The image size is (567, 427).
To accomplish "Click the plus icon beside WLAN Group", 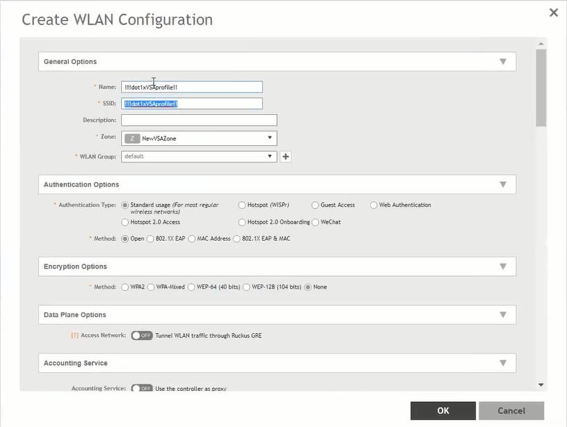I will 285,156.
